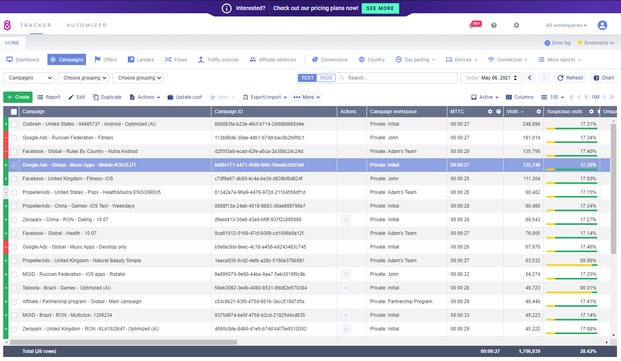The width and height of the screenshot is (621, 361).
Task: Toggle the select-all checkbox in table header
Action: 14,112
